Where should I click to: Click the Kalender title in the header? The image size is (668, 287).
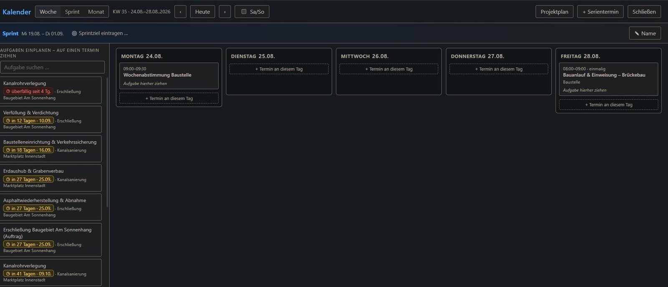(17, 12)
